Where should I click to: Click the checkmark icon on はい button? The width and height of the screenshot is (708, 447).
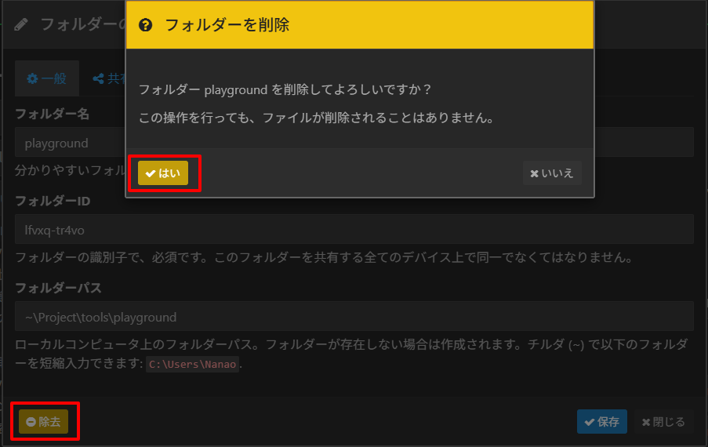tap(151, 173)
